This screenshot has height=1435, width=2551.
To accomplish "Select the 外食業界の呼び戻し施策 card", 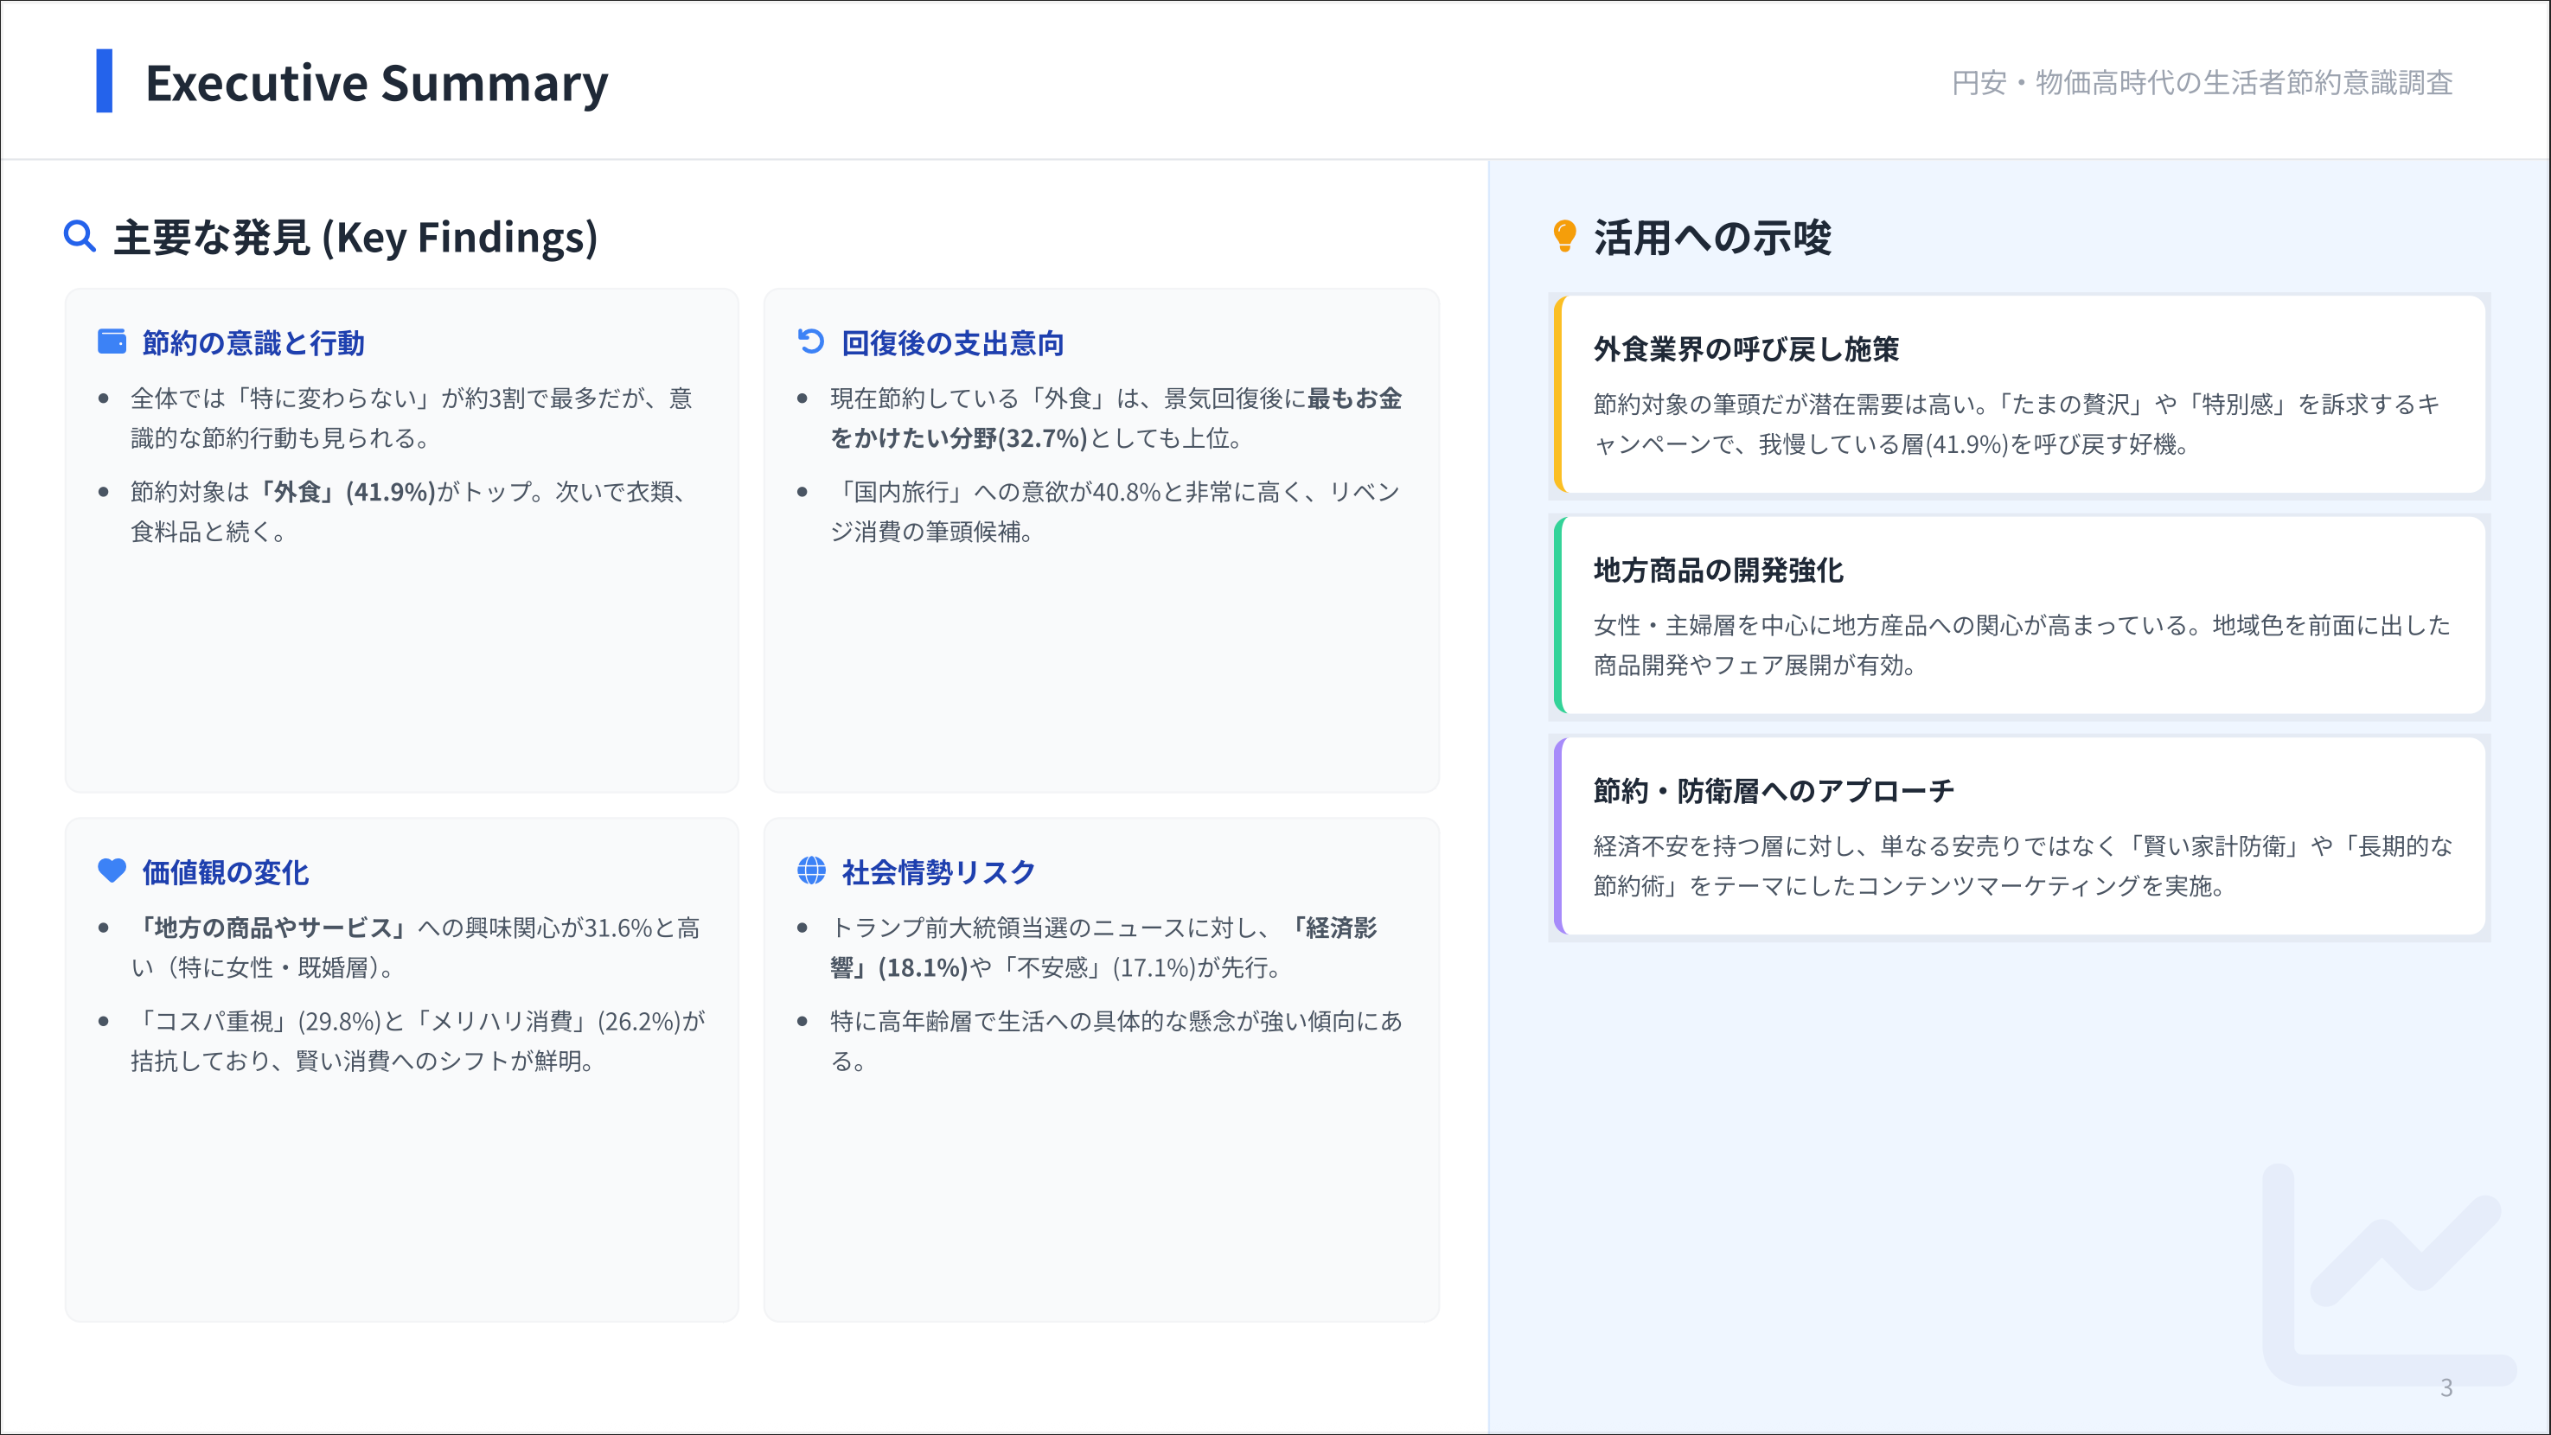I will [2020, 394].
